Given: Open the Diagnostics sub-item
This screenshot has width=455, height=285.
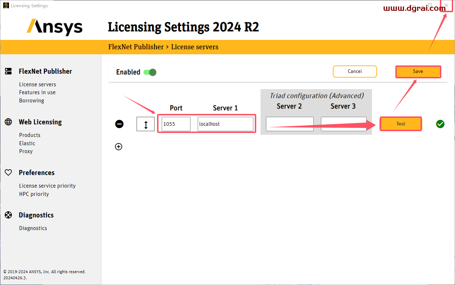Looking at the screenshot, I should pyautogui.click(x=33, y=228).
